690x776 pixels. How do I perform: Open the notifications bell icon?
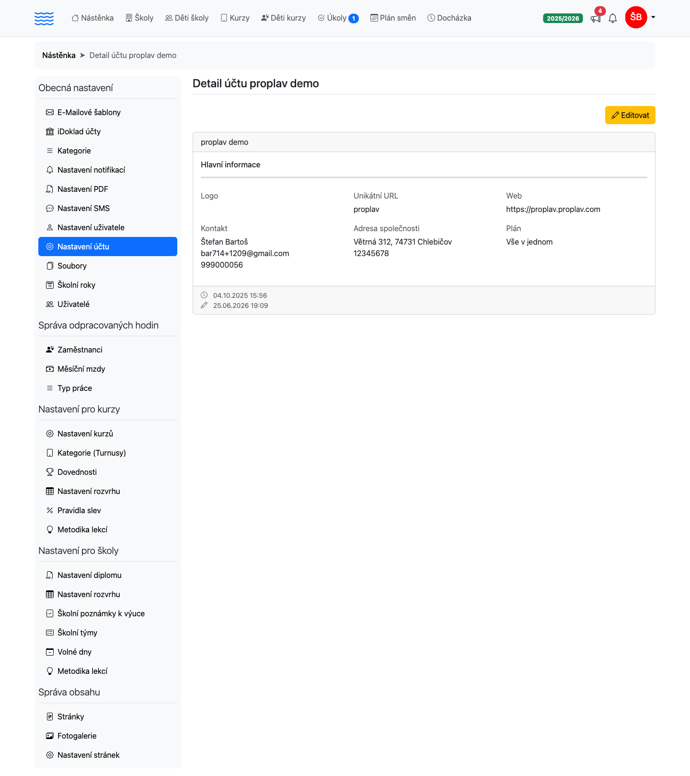(x=613, y=19)
